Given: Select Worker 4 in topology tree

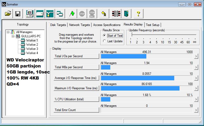Looking at the screenshot, I should point(32,53).
